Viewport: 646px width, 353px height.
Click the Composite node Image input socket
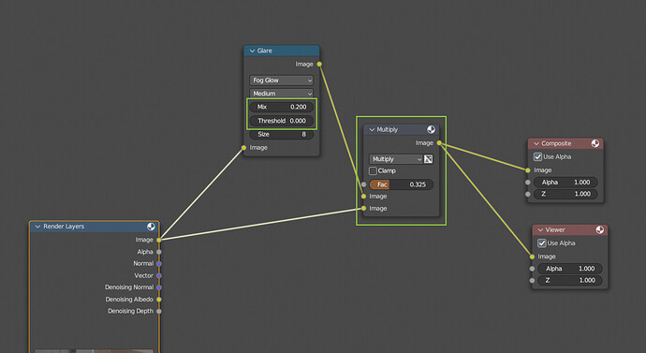click(x=528, y=170)
